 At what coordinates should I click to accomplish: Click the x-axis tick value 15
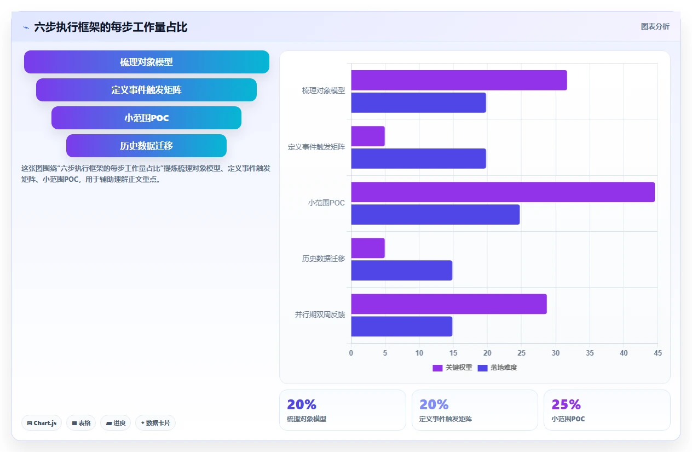pyautogui.click(x=453, y=353)
